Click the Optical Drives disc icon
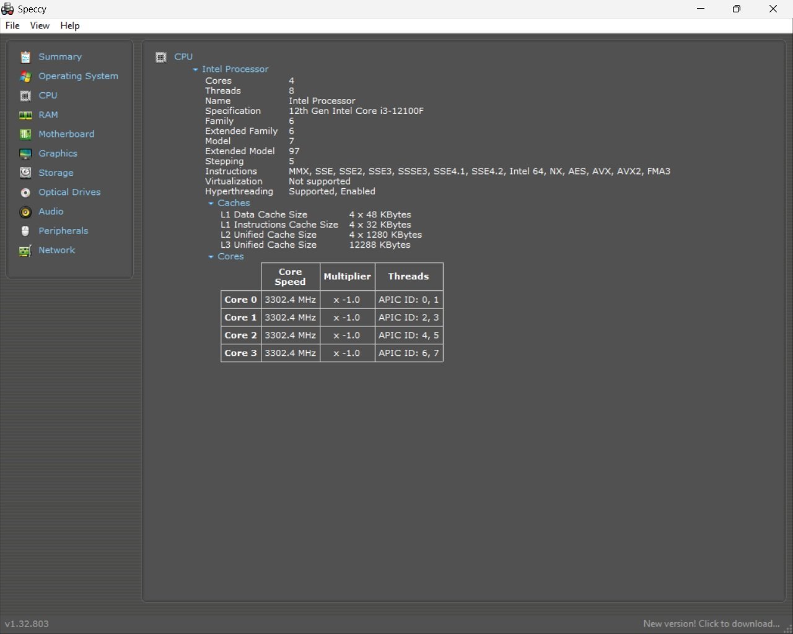The image size is (793, 634). click(25, 193)
